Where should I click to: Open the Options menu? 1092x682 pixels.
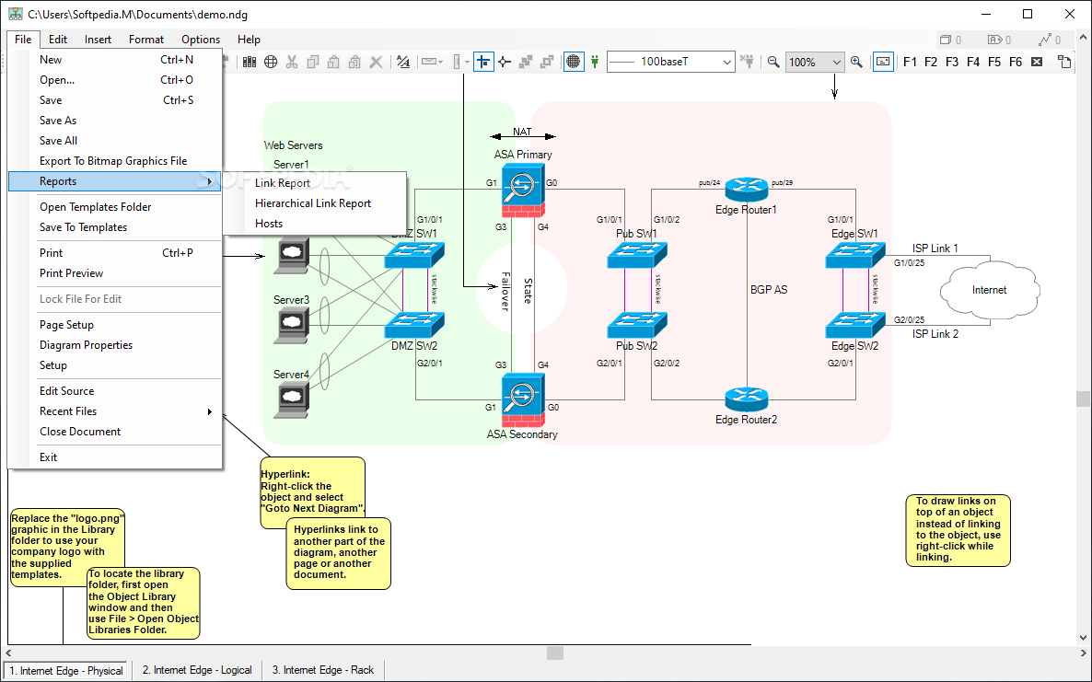[x=201, y=40]
